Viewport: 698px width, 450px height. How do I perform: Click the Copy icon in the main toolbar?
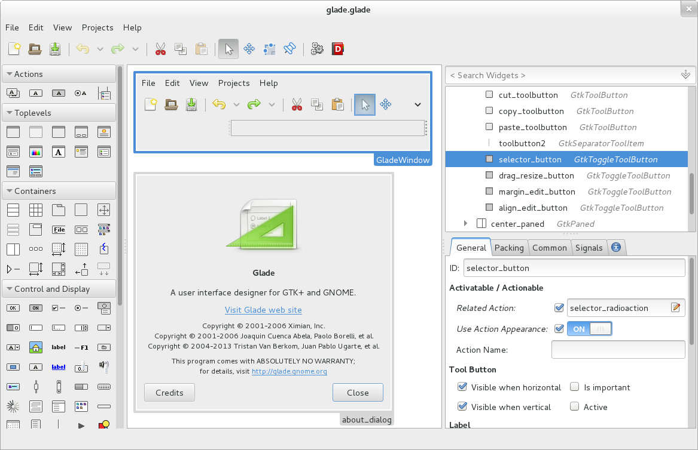tap(181, 49)
